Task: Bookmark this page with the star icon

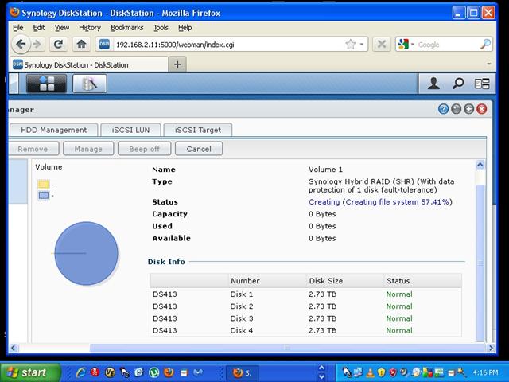Action: click(x=350, y=45)
